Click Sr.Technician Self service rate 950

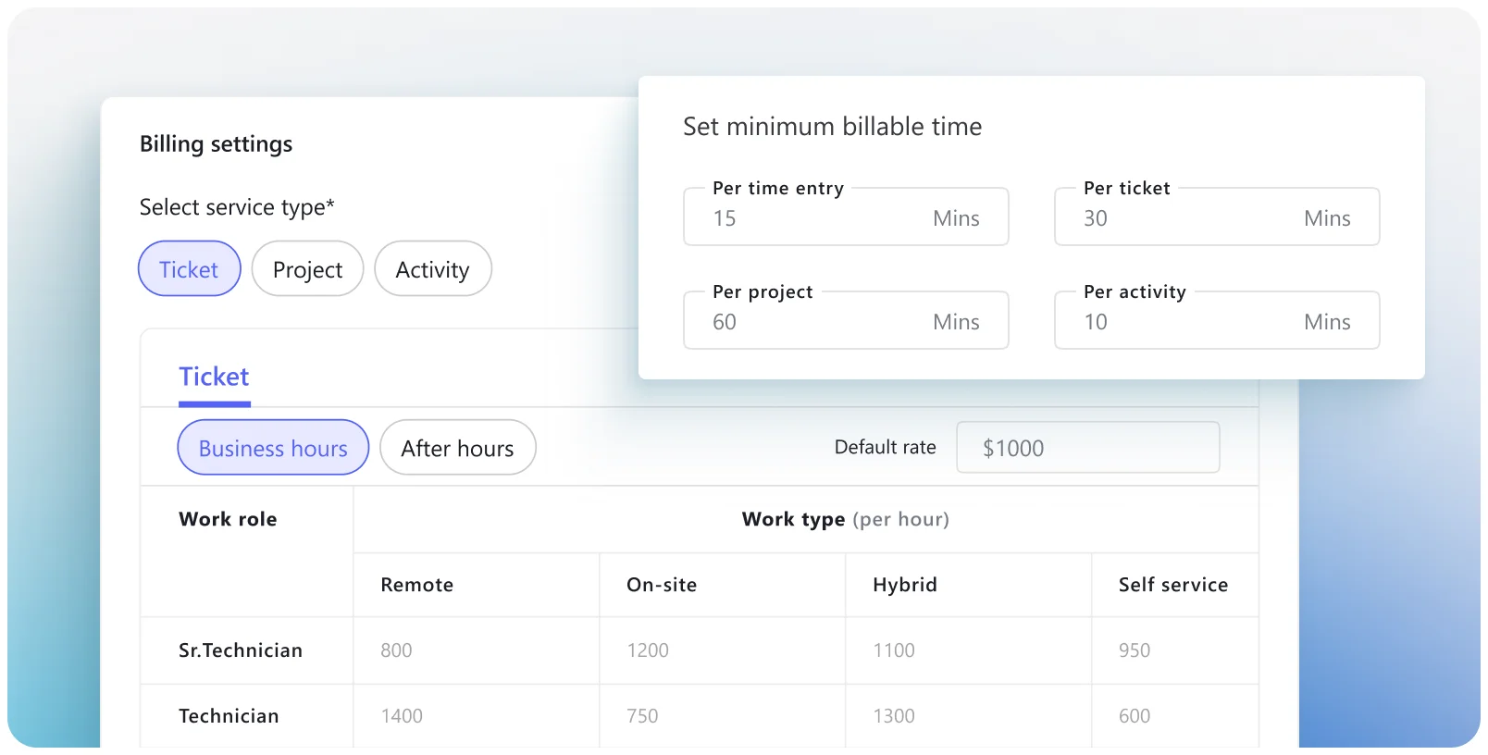[x=1135, y=650]
